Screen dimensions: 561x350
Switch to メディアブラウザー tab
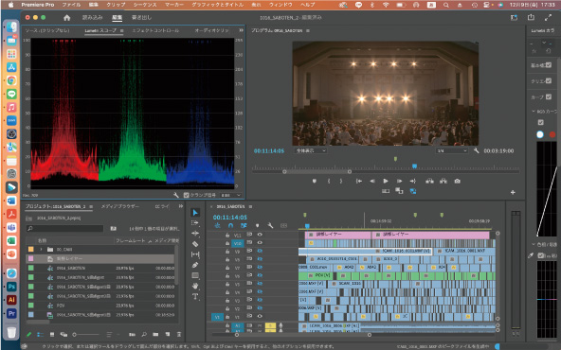(119, 206)
